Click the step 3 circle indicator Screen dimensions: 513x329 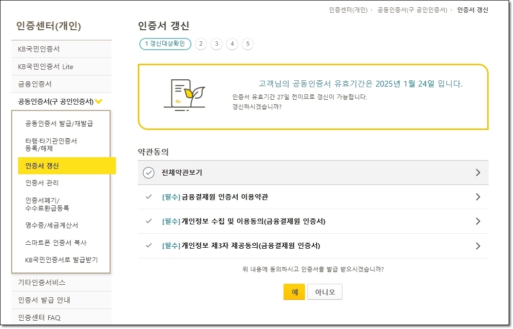[216, 44]
